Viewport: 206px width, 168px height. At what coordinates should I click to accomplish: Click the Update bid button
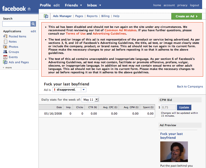[184, 107]
